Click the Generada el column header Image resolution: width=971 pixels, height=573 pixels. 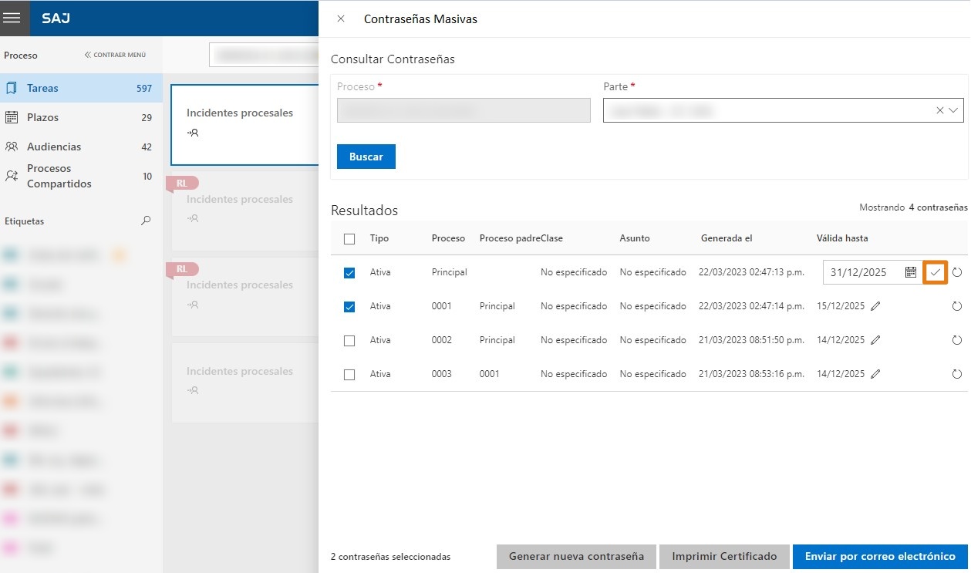point(726,238)
